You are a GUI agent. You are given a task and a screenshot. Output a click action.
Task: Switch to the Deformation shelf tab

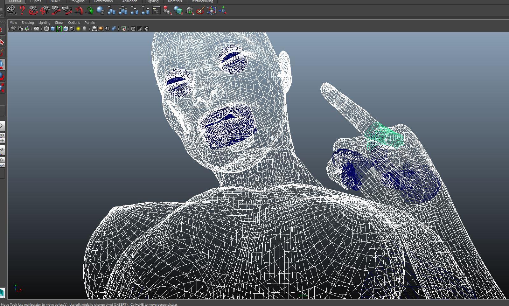click(103, 1)
